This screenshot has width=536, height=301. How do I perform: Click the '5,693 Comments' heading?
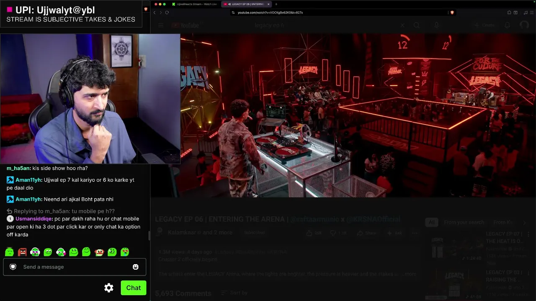pyautogui.click(x=183, y=293)
